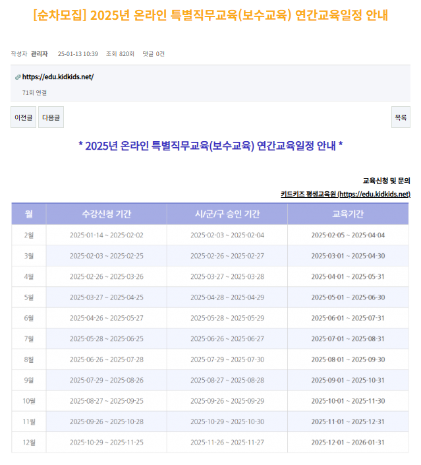
Task: Select the 10월 row label
Action: 29,401
